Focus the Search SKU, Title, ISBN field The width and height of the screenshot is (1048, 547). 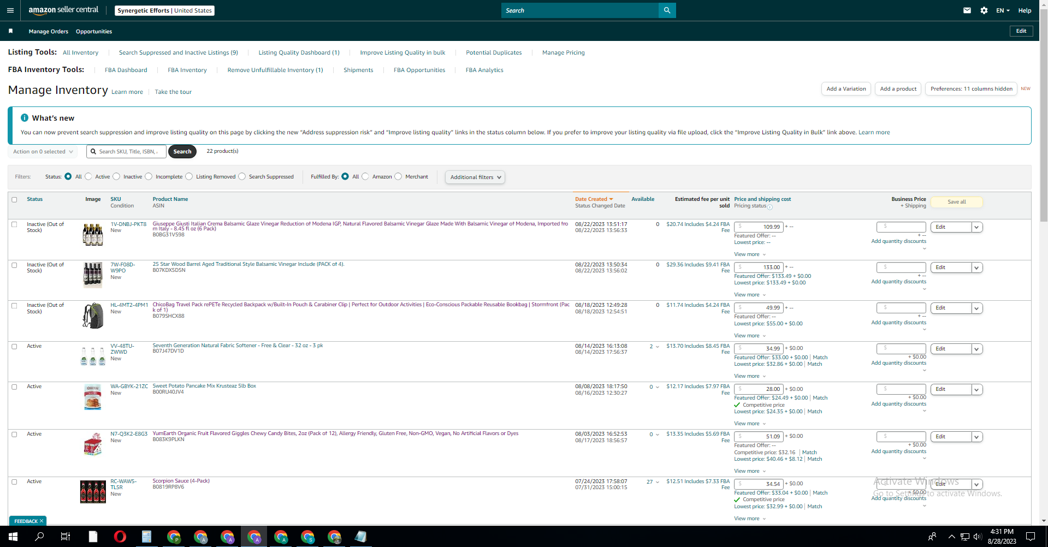[126, 152]
